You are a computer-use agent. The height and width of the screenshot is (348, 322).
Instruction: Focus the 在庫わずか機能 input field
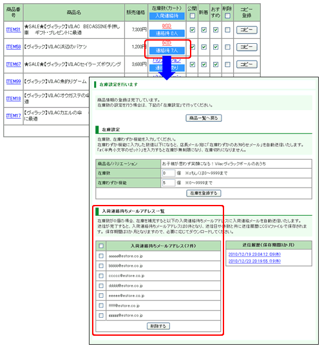point(169,183)
